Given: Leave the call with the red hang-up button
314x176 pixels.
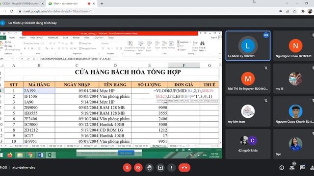Looking at the screenshot, I should coord(184,168).
